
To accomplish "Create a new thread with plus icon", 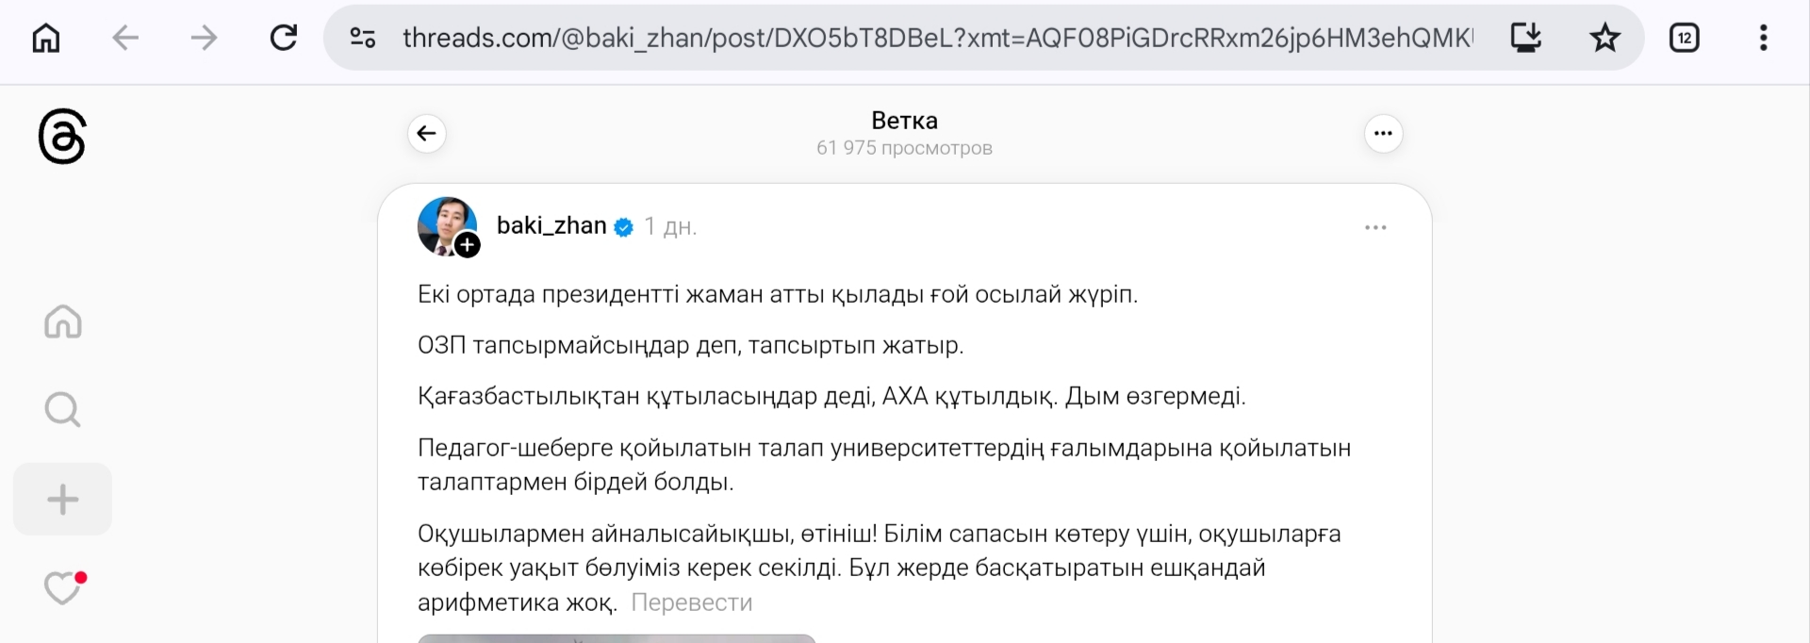I will click(63, 500).
